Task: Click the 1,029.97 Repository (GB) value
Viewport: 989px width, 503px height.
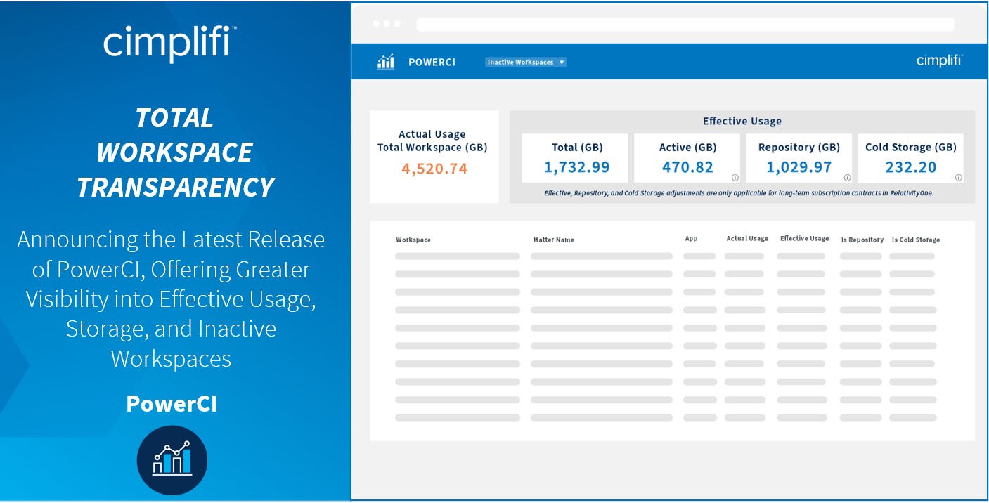Action: (x=799, y=167)
